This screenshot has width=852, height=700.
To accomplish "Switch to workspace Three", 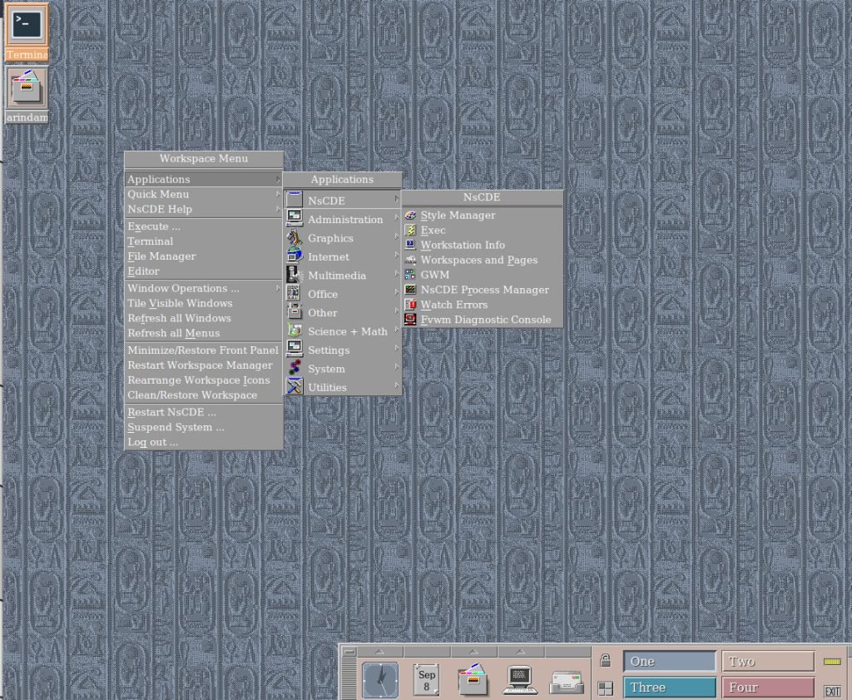I will (x=670, y=688).
